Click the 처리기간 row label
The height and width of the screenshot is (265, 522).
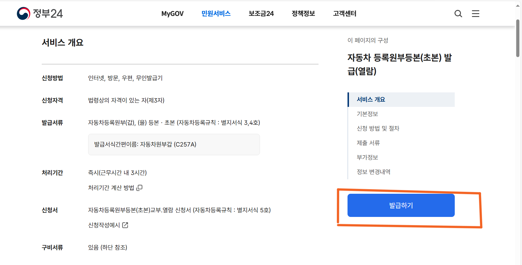tap(52, 173)
